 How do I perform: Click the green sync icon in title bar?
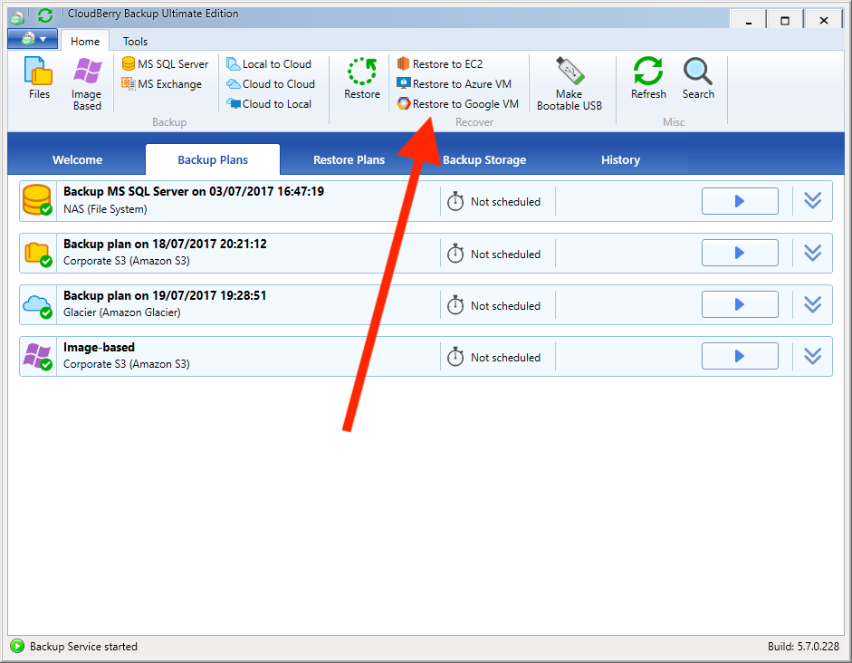click(45, 14)
